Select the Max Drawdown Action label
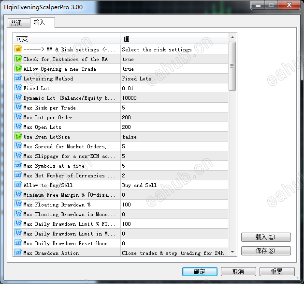This screenshot has height=284, width=304. coord(51,253)
